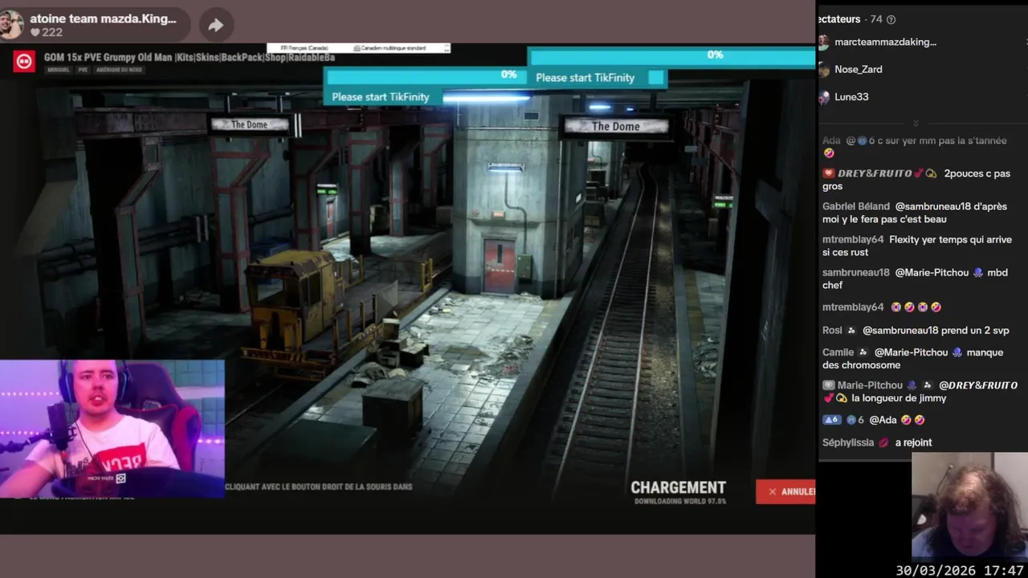Click the '@sambruneau18 prend un 2 svp' message
The width and height of the screenshot is (1028, 578).
click(936, 330)
